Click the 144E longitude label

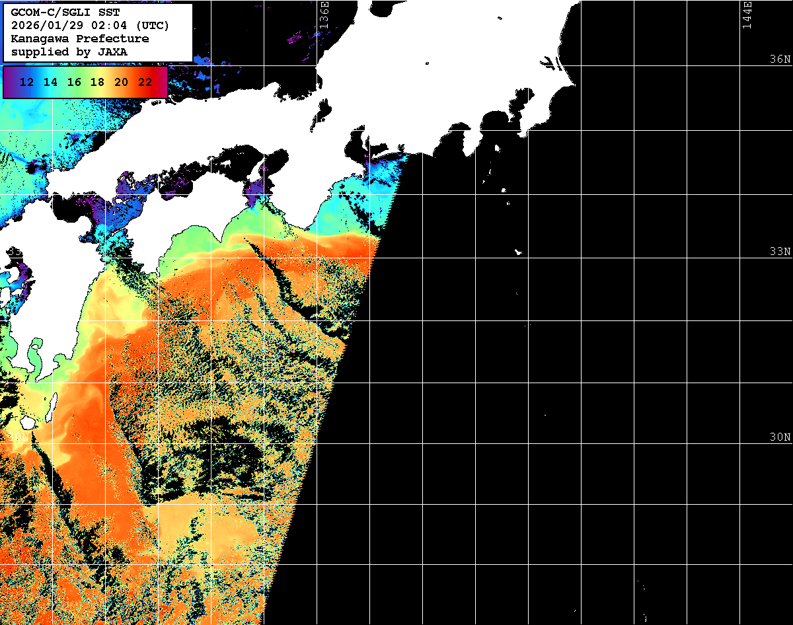click(747, 14)
